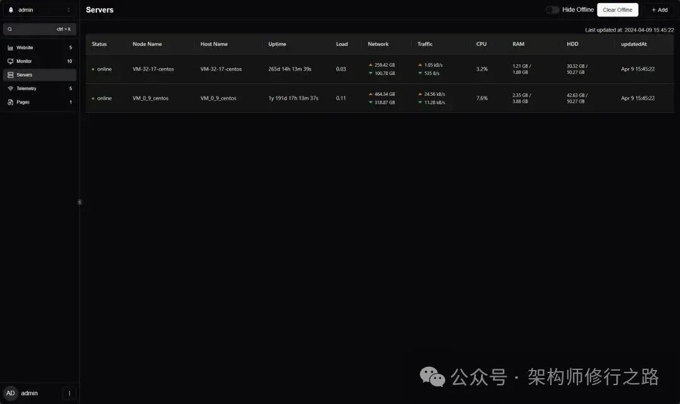This screenshot has height=404, width=680.
Task: Click HDD usage 42.63 GB / 50.27 GB
Action: (577, 98)
